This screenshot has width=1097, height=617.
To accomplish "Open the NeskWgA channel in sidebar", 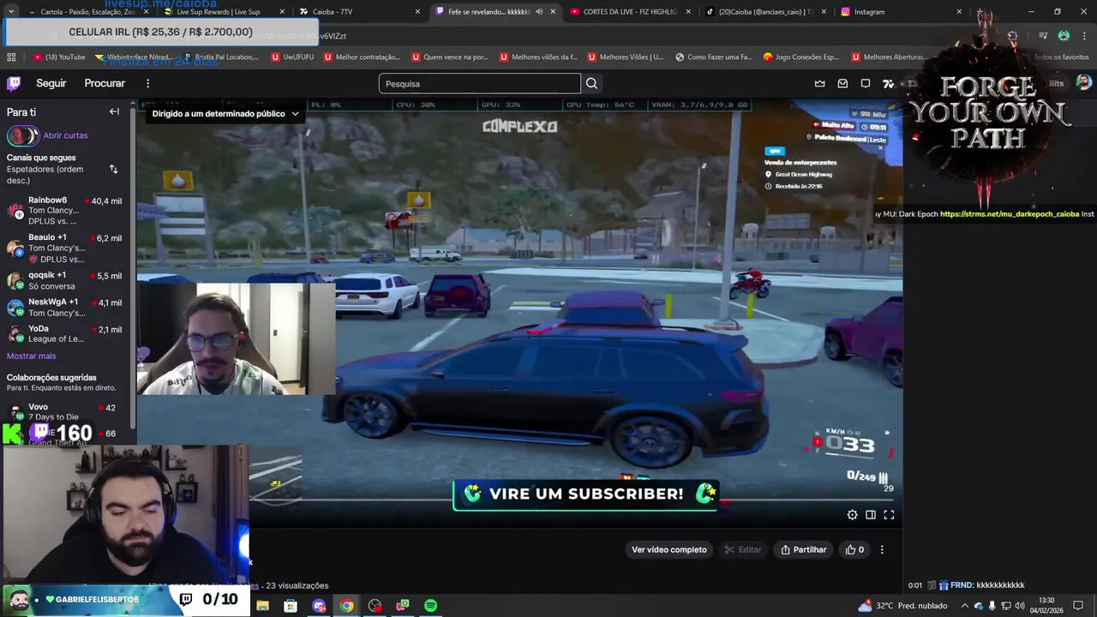I will 65,308.
